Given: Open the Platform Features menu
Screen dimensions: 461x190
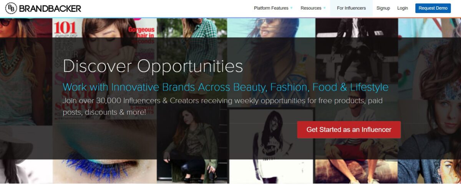Looking at the screenshot, I should tap(271, 8).
